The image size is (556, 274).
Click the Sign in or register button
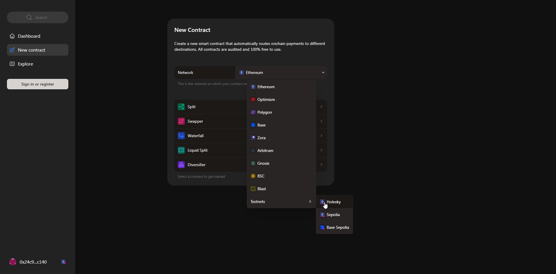[x=37, y=84]
